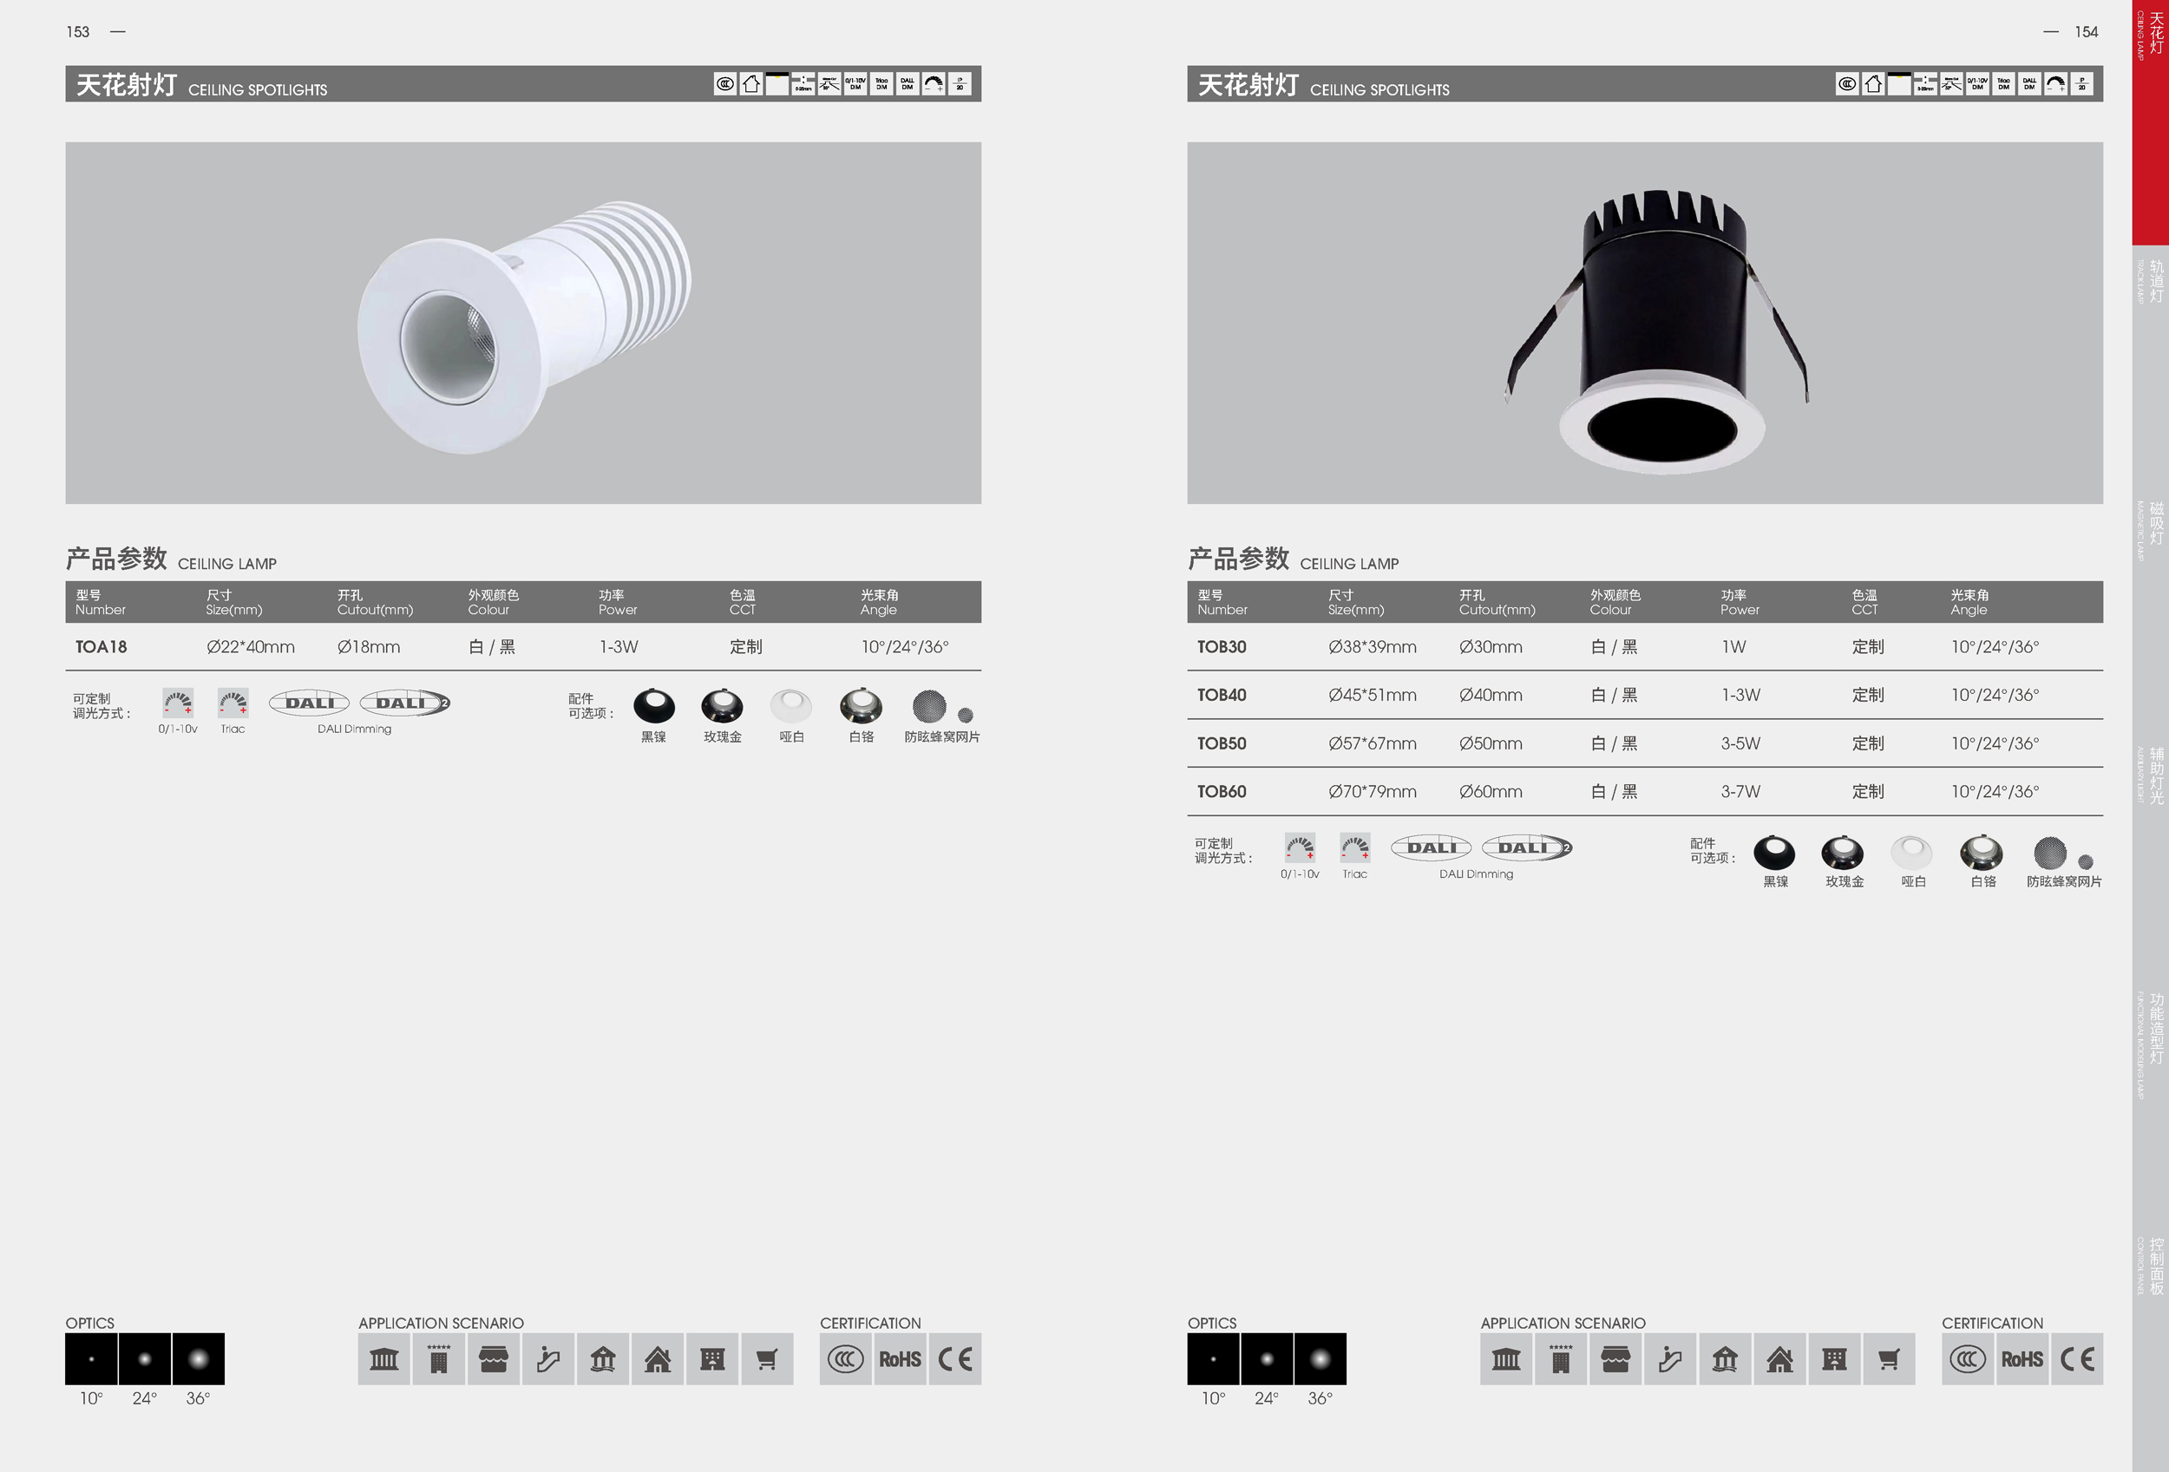Click the 0/1-10V DIM icon on page 154 header
Screen dimensions: 2169x1472
[1976, 84]
